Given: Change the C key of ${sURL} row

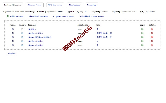Looking at the screenshot, I should click(x=98, y=29).
